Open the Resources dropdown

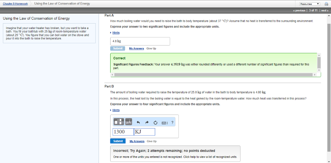click(309, 4)
